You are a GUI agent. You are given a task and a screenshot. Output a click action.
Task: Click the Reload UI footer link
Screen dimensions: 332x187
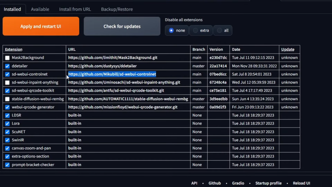pyautogui.click(x=301, y=183)
